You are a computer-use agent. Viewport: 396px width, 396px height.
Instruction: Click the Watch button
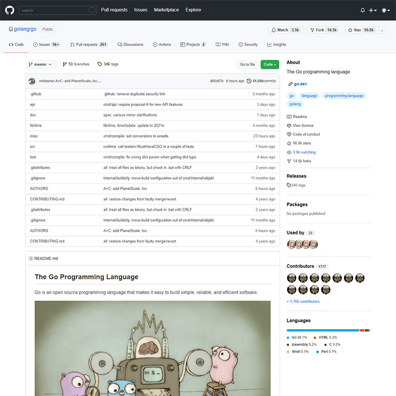pyautogui.click(x=286, y=30)
